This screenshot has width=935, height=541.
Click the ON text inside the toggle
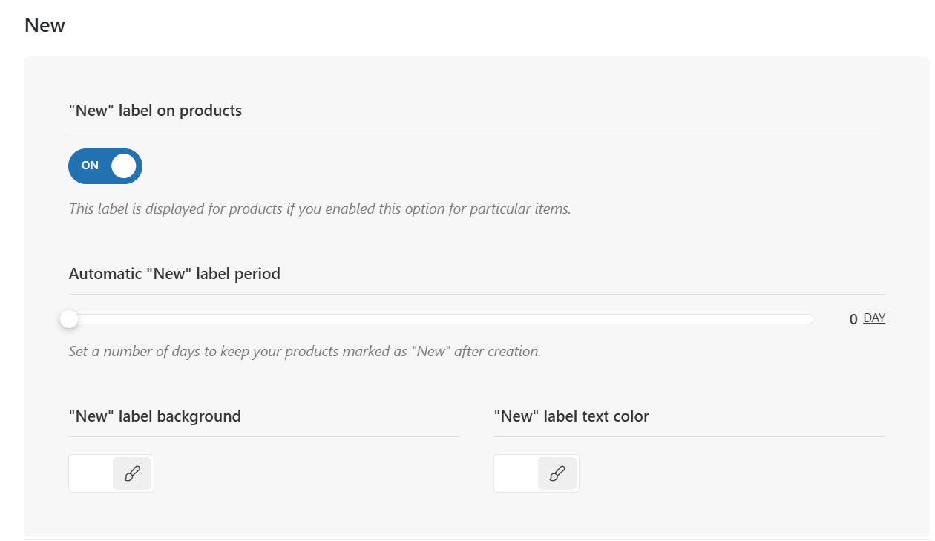[x=90, y=165]
